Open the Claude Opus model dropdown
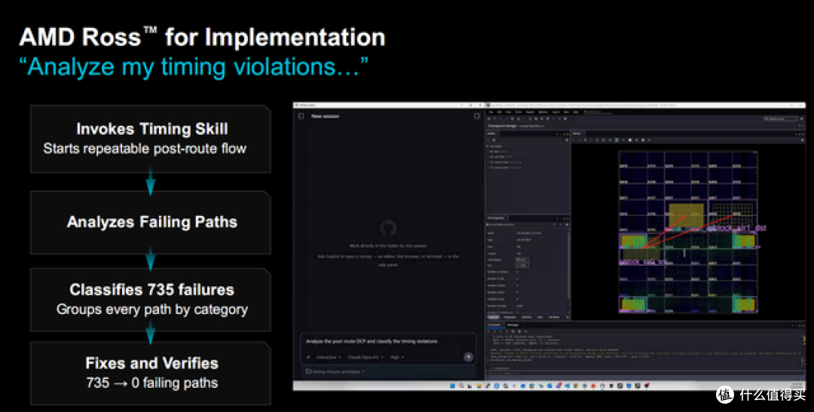The image size is (814, 412). (x=365, y=357)
